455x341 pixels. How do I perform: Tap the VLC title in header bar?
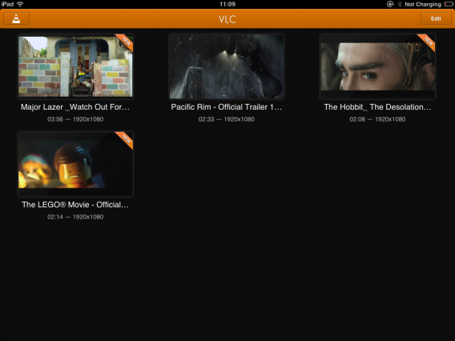pyautogui.click(x=227, y=19)
